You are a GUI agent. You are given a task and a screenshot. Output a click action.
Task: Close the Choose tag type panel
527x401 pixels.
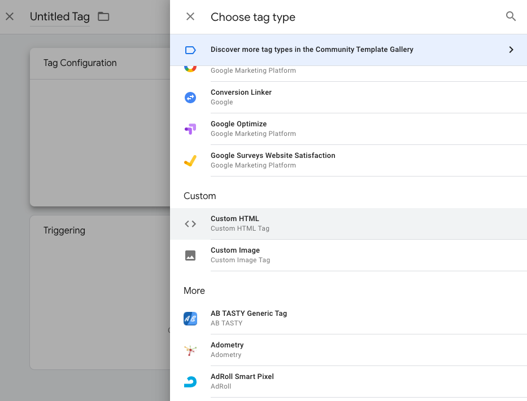(190, 16)
